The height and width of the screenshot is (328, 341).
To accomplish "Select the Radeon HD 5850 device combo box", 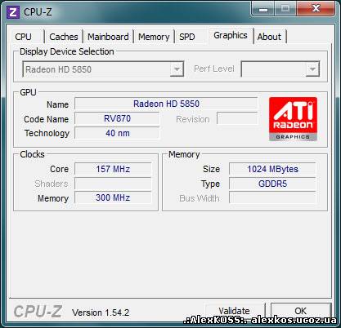I will (x=103, y=69).
